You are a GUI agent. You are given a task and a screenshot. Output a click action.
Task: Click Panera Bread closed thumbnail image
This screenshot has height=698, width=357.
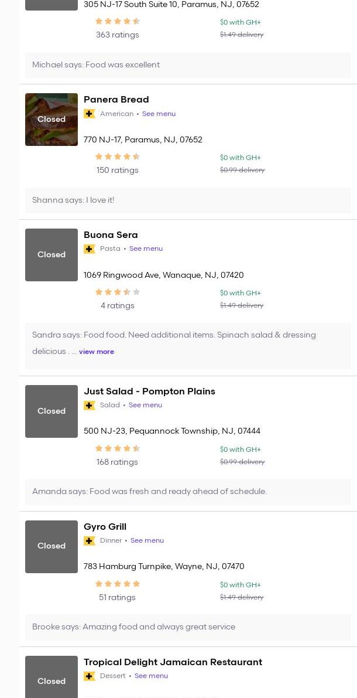coord(52,120)
